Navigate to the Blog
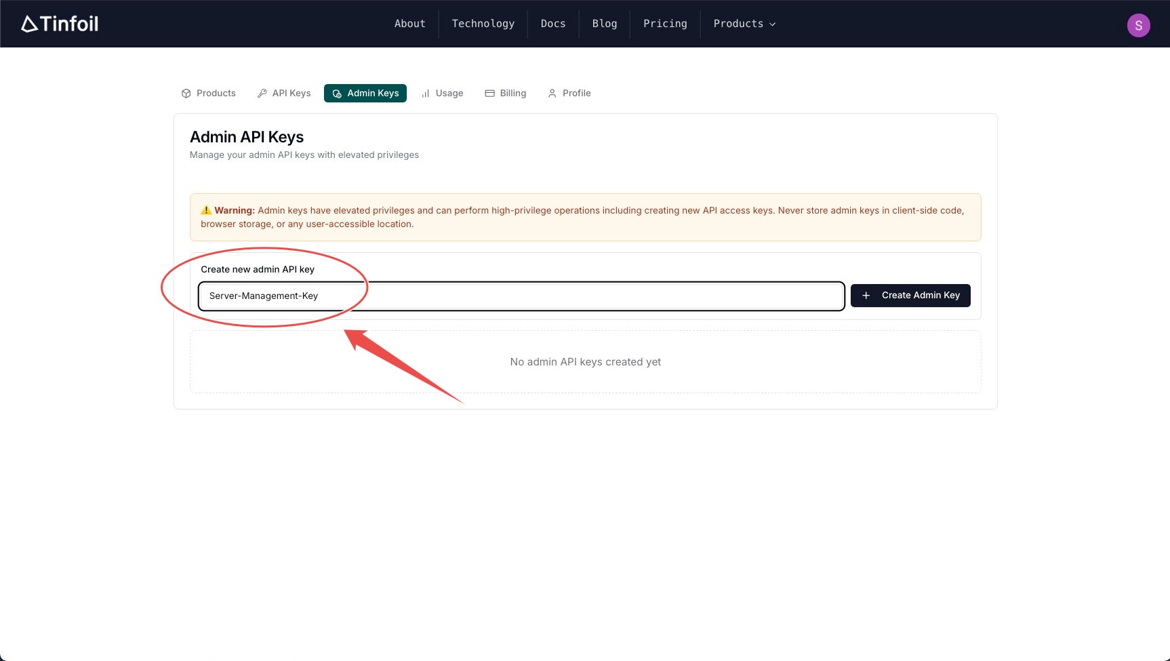This screenshot has width=1170, height=661. [x=605, y=24]
